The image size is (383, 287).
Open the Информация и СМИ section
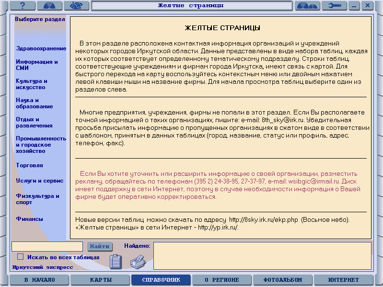[37, 65]
